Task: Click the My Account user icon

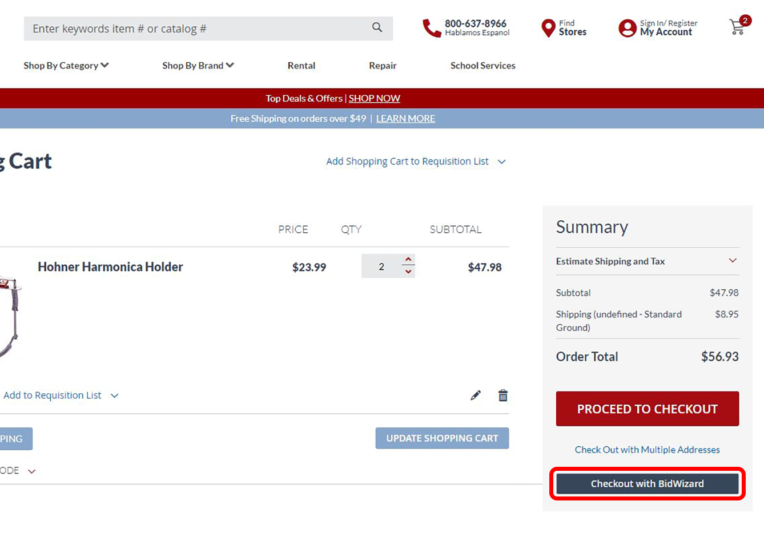Action: (x=627, y=28)
